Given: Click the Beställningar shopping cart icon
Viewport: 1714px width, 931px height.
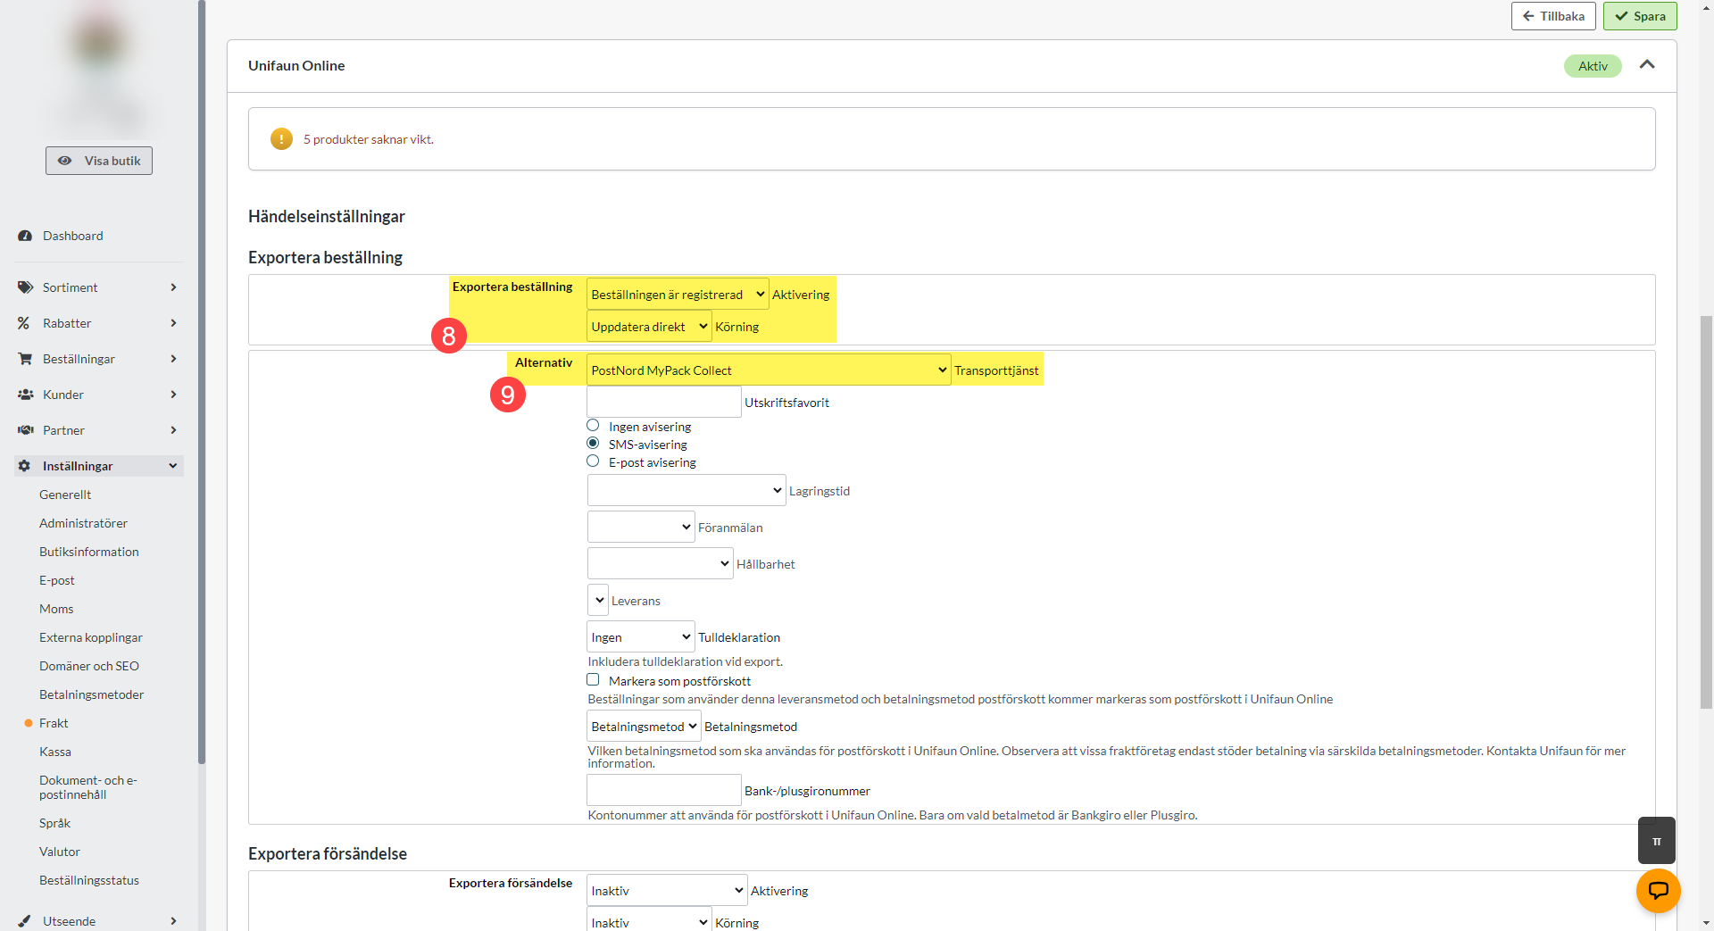Looking at the screenshot, I should click(x=25, y=359).
